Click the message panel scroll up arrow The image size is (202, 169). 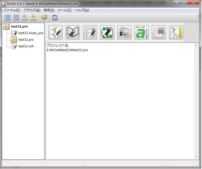[196, 45]
